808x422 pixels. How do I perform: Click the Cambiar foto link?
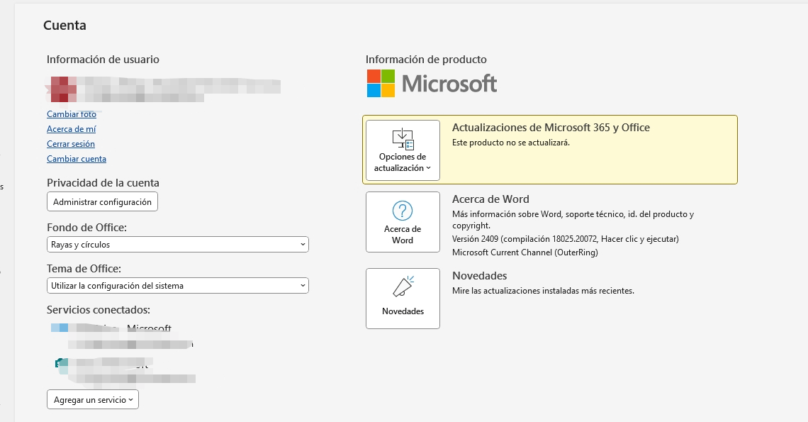click(x=72, y=114)
